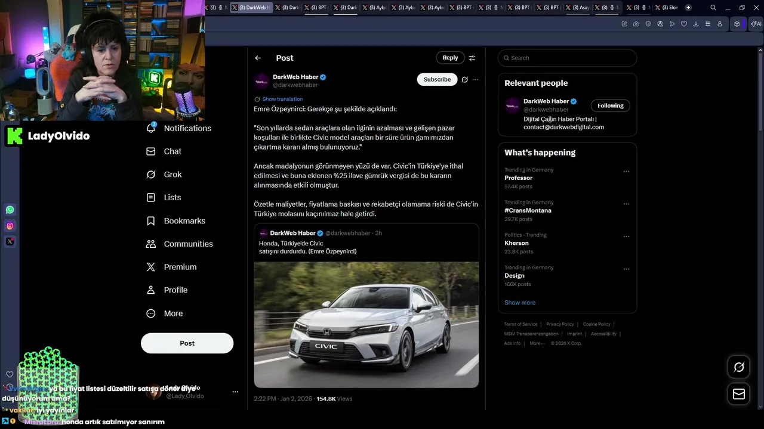Click the X search input field
764x429 pixels.
point(567,58)
